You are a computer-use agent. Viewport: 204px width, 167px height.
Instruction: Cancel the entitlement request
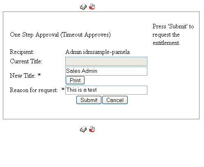pyautogui.click(x=115, y=100)
